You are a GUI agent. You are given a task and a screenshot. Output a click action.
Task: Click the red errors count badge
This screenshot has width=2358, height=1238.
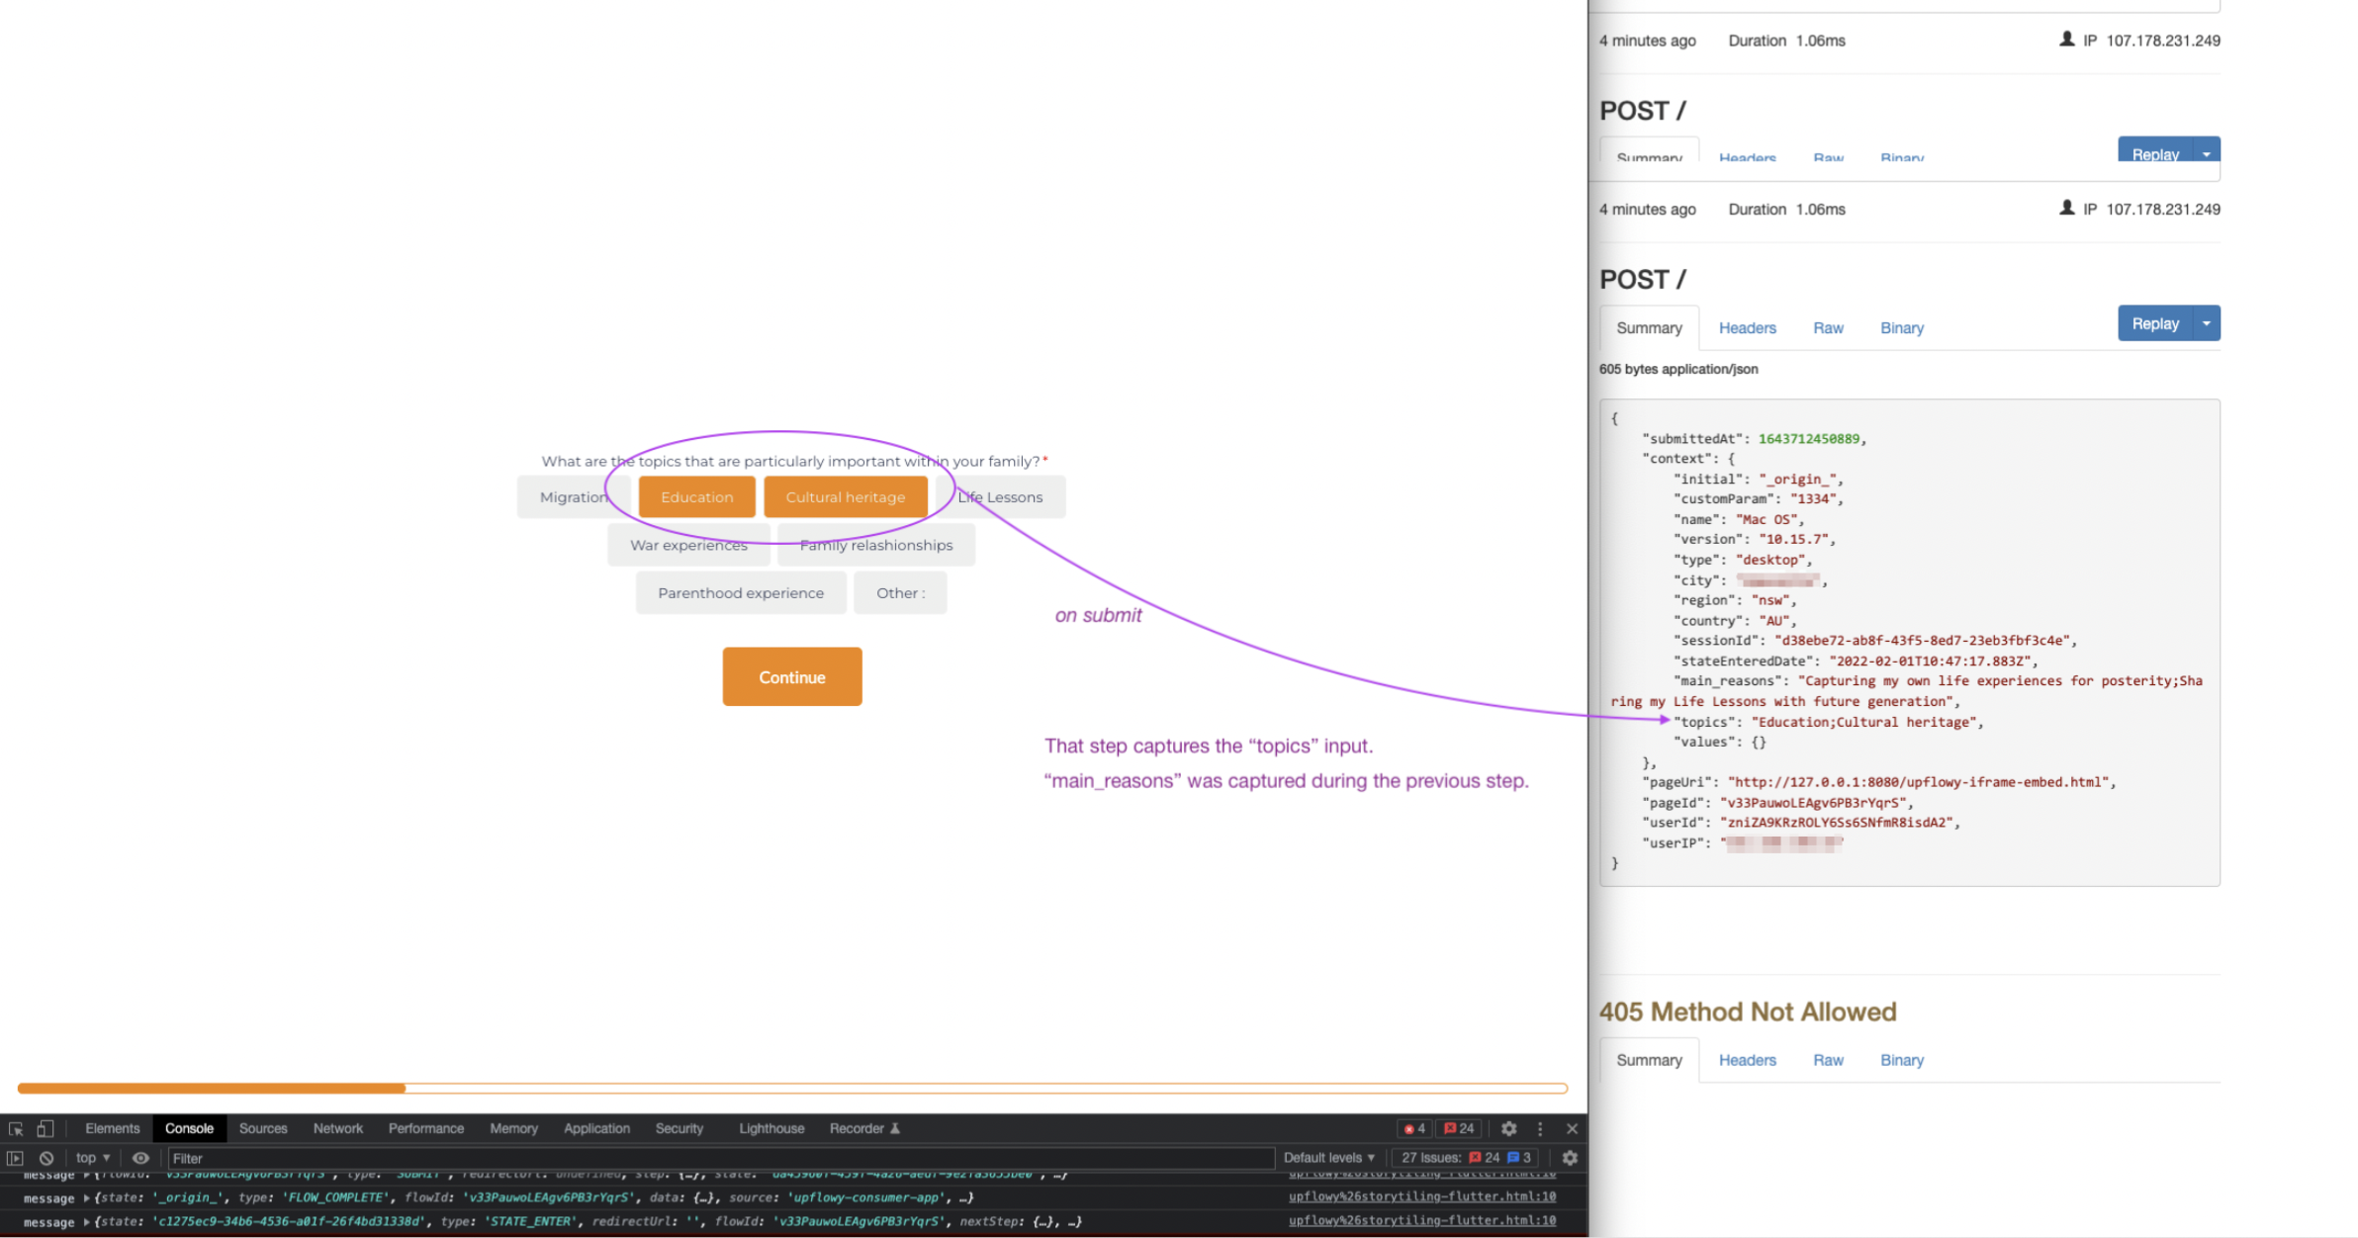(1414, 1128)
